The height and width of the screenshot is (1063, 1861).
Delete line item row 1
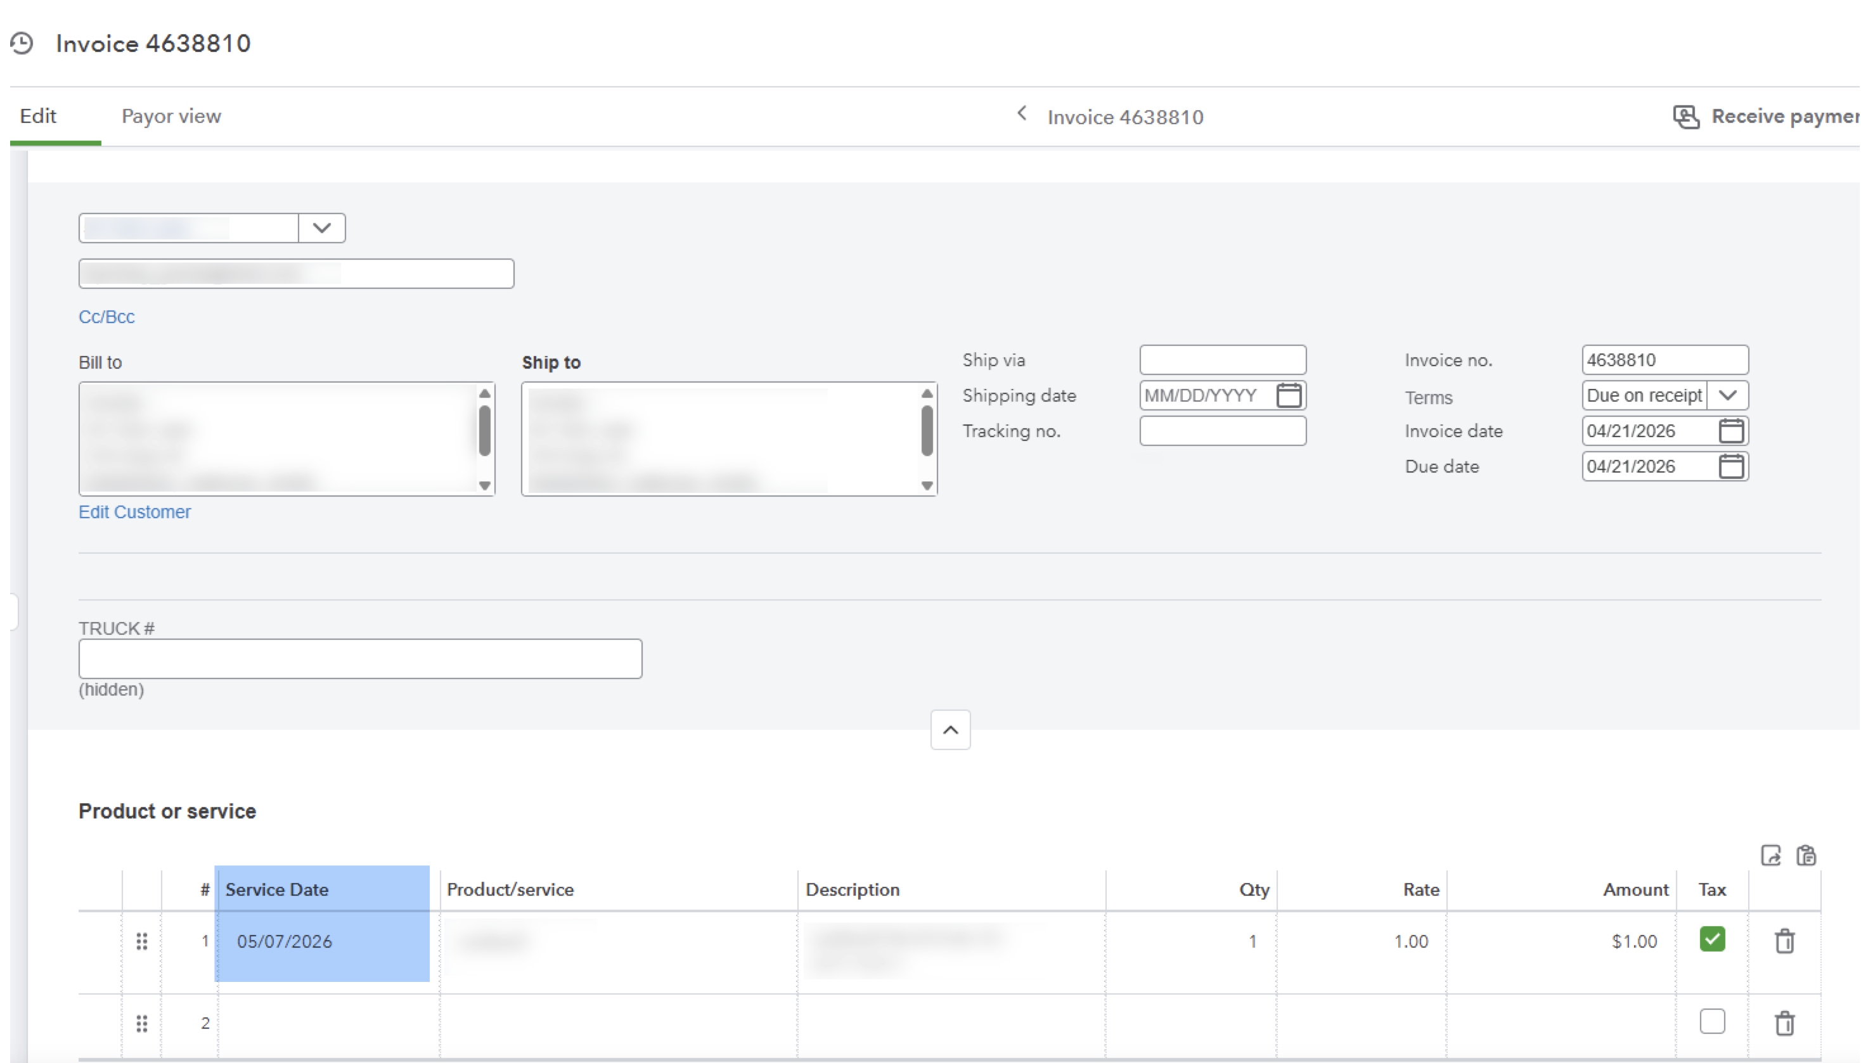[x=1784, y=941]
